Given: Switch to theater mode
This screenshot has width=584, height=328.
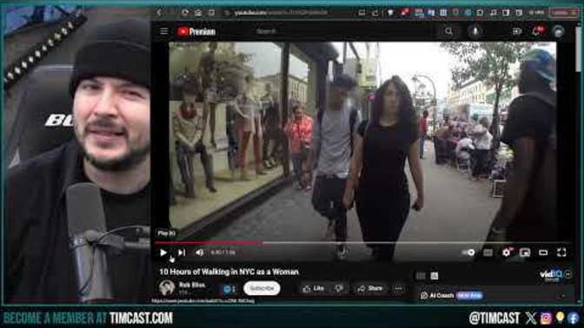Looking at the screenshot, I should click(x=543, y=253).
